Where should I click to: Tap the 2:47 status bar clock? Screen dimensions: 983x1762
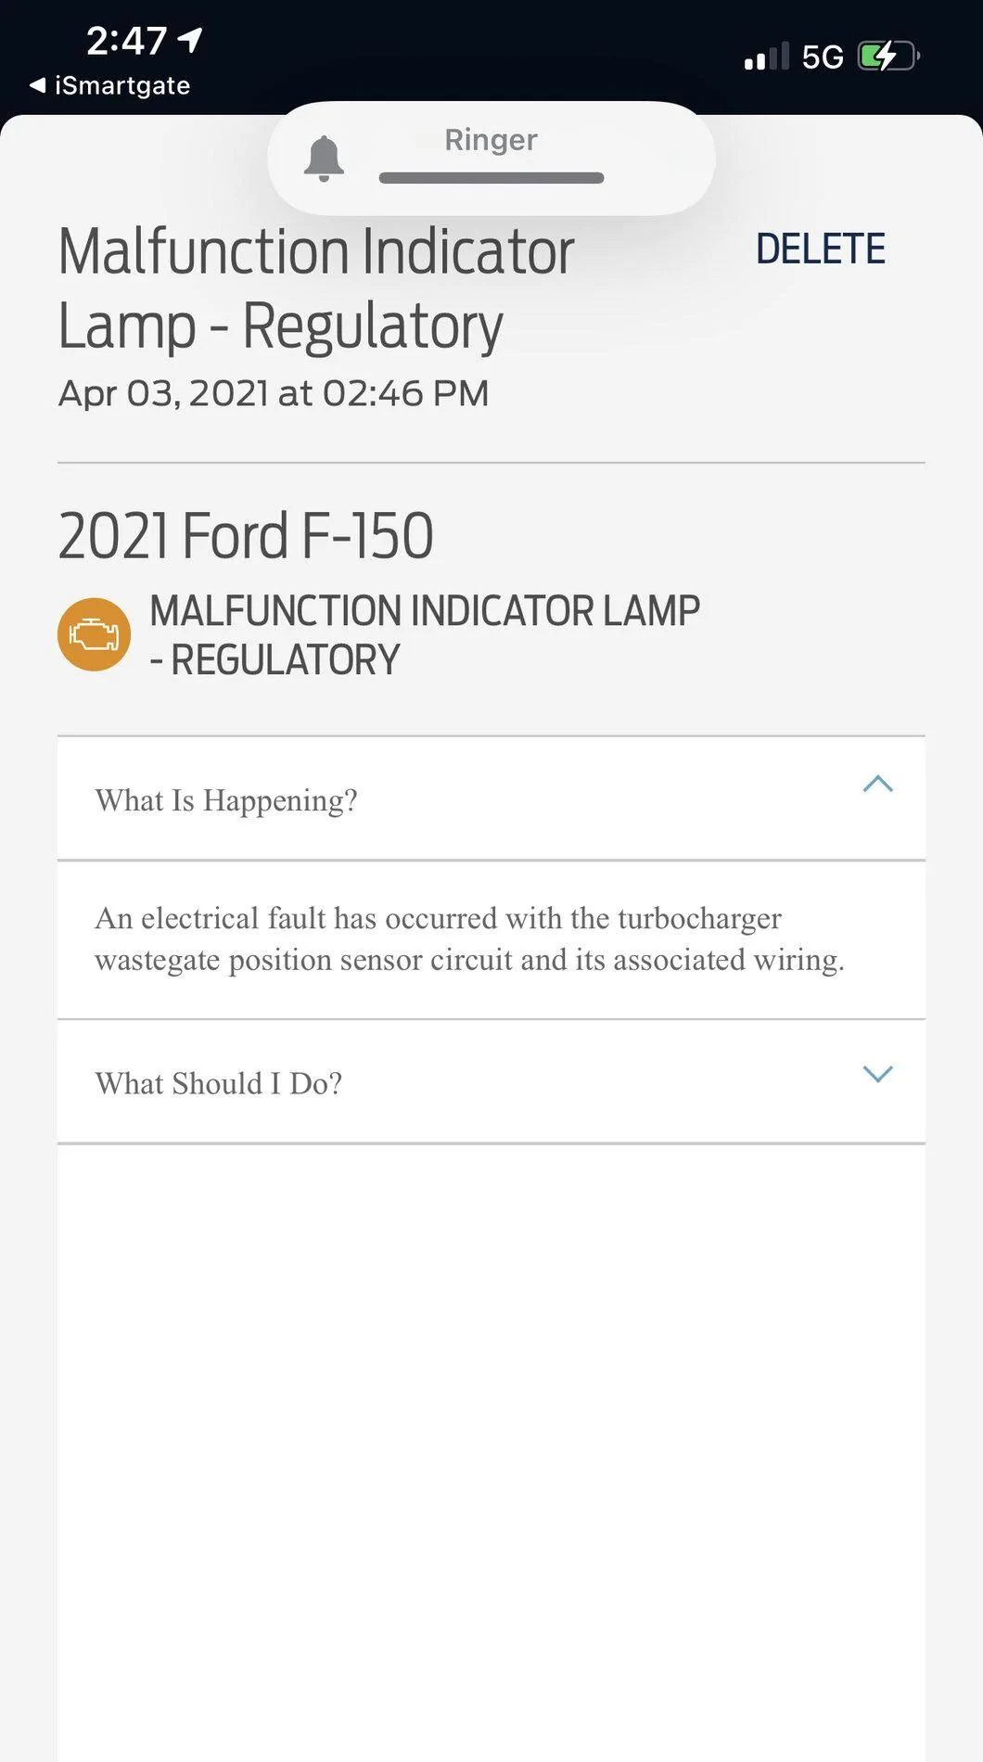coord(126,41)
